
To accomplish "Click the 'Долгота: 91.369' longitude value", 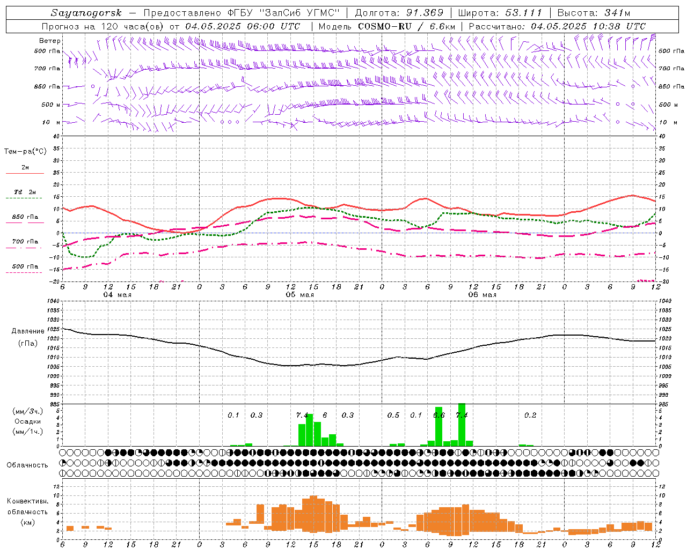I will (399, 13).
